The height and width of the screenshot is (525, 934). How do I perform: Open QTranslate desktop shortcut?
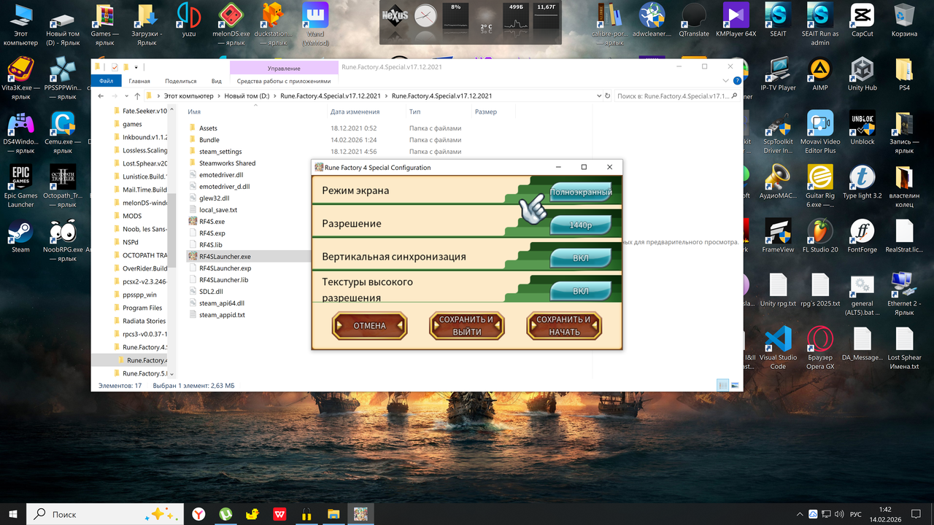[693, 20]
